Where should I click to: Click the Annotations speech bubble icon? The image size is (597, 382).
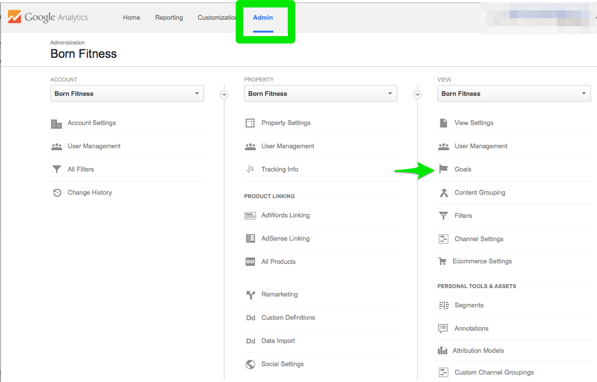pyautogui.click(x=443, y=329)
